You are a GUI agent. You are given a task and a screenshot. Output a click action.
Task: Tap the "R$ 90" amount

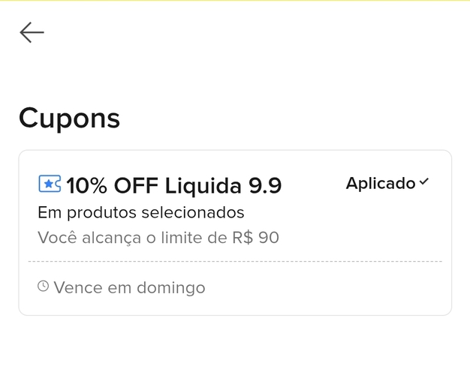click(x=256, y=238)
